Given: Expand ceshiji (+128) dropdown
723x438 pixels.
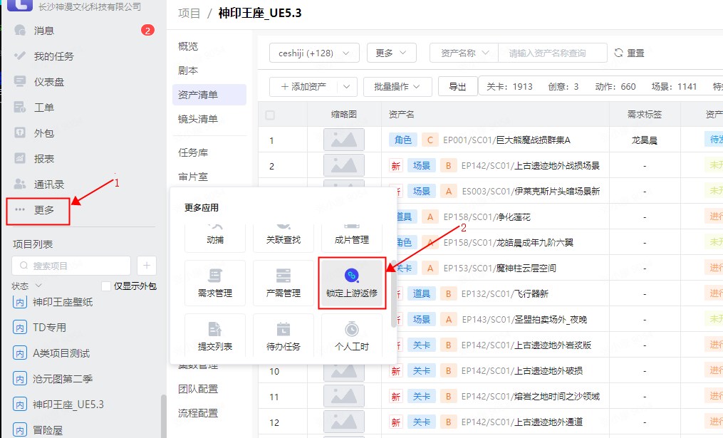Looking at the screenshot, I should pos(314,53).
